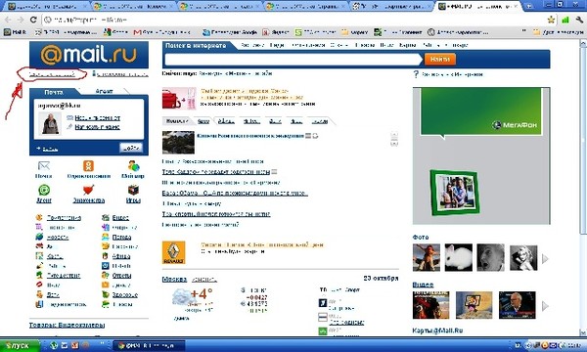Click the user avatar photo in login box
The image size is (587, 352).
point(50,123)
